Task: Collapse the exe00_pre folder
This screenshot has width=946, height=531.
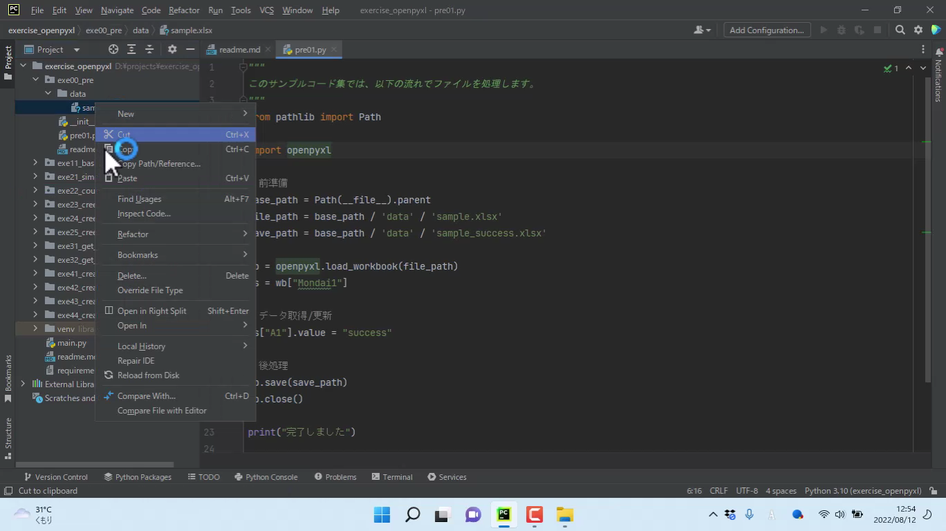Action: tap(35, 80)
